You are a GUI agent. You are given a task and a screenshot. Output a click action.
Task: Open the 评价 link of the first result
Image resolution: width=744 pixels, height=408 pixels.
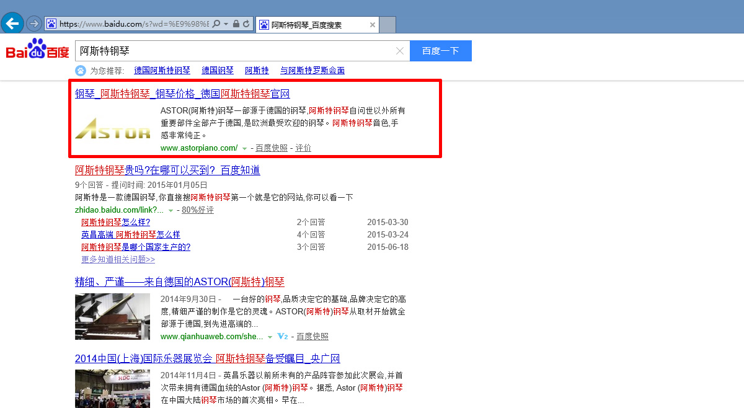click(x=304, y=148)
